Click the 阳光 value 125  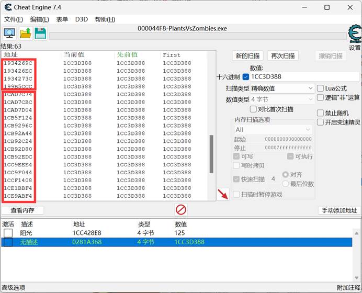(179, 233)
